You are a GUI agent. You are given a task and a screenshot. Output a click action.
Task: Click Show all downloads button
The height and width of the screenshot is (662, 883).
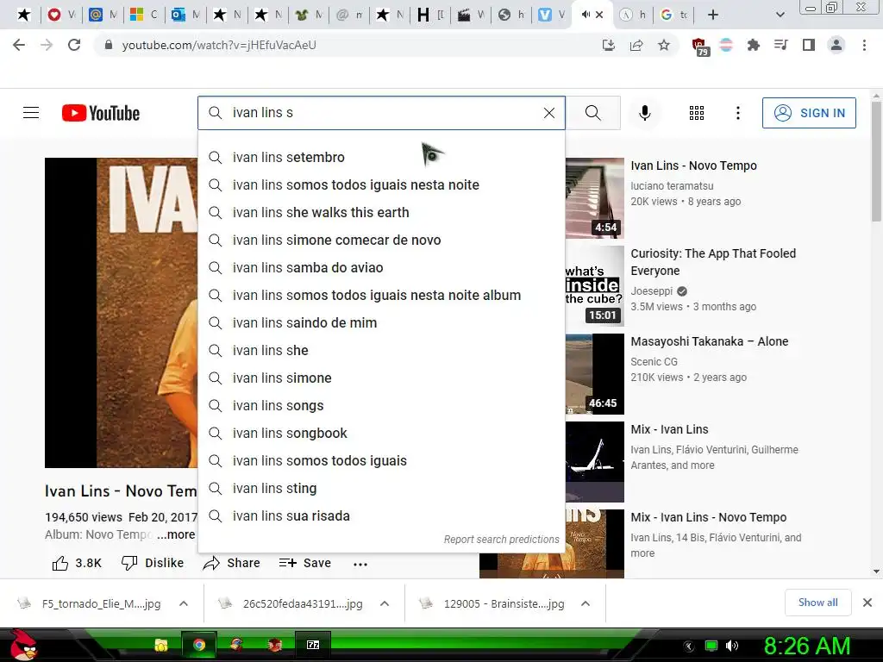point(817,603)
